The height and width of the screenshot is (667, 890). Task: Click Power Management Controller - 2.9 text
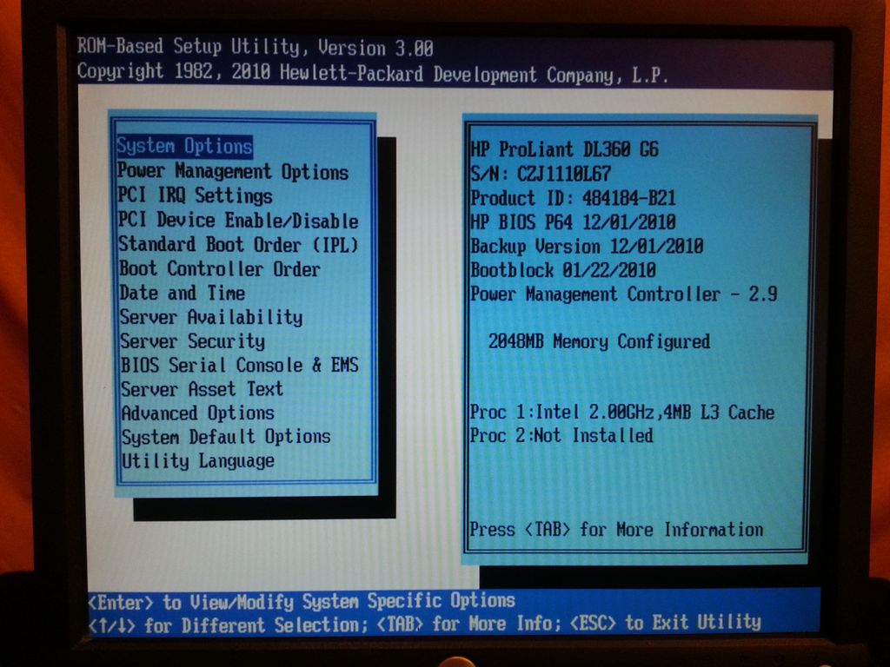pyautogui.click(x=624, y=294)
